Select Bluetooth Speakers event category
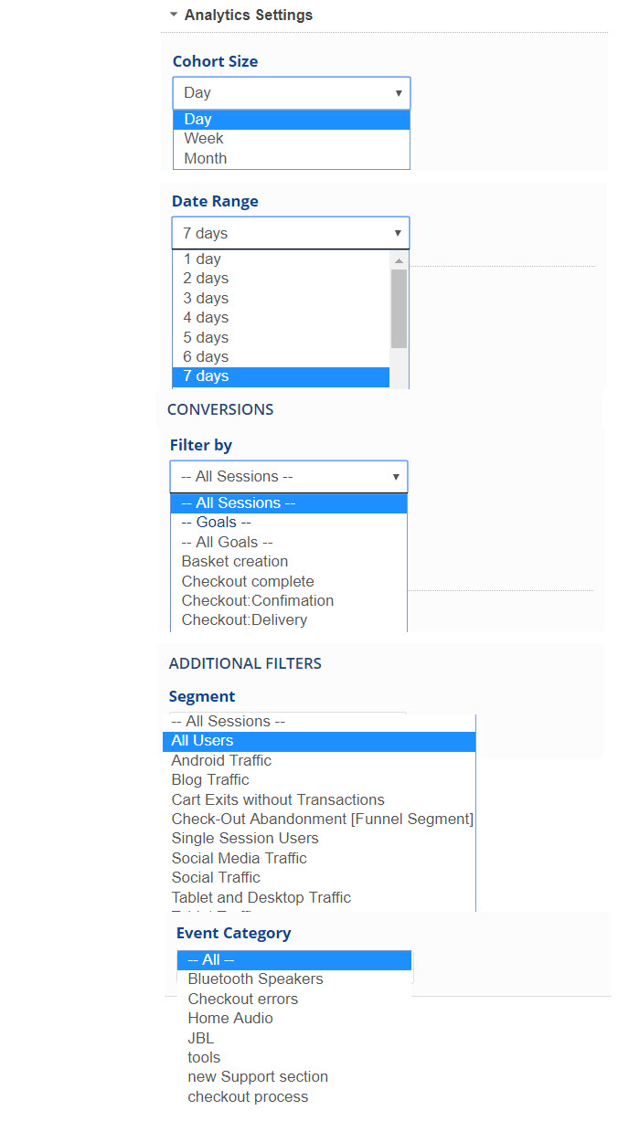The height and width of the screenshot is (1132, 618). (255, 979)
